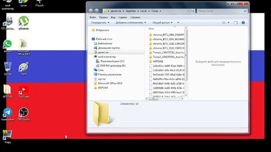Click the Temp breadcrumb segment
The width and height of the screenshot is (271, 152).
[x=155, y=11]
